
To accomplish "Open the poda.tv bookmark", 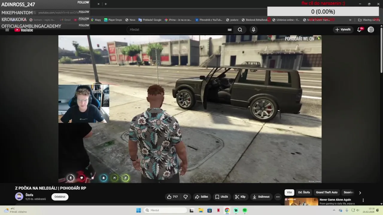I will pos(232,20).
